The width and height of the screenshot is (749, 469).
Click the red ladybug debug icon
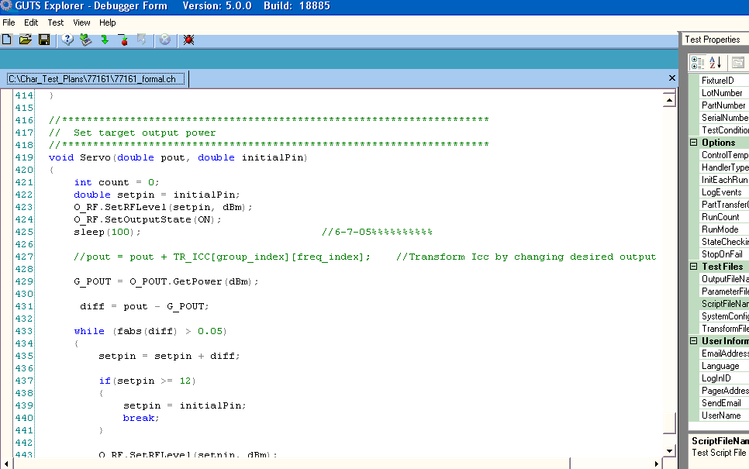(188, 40)
